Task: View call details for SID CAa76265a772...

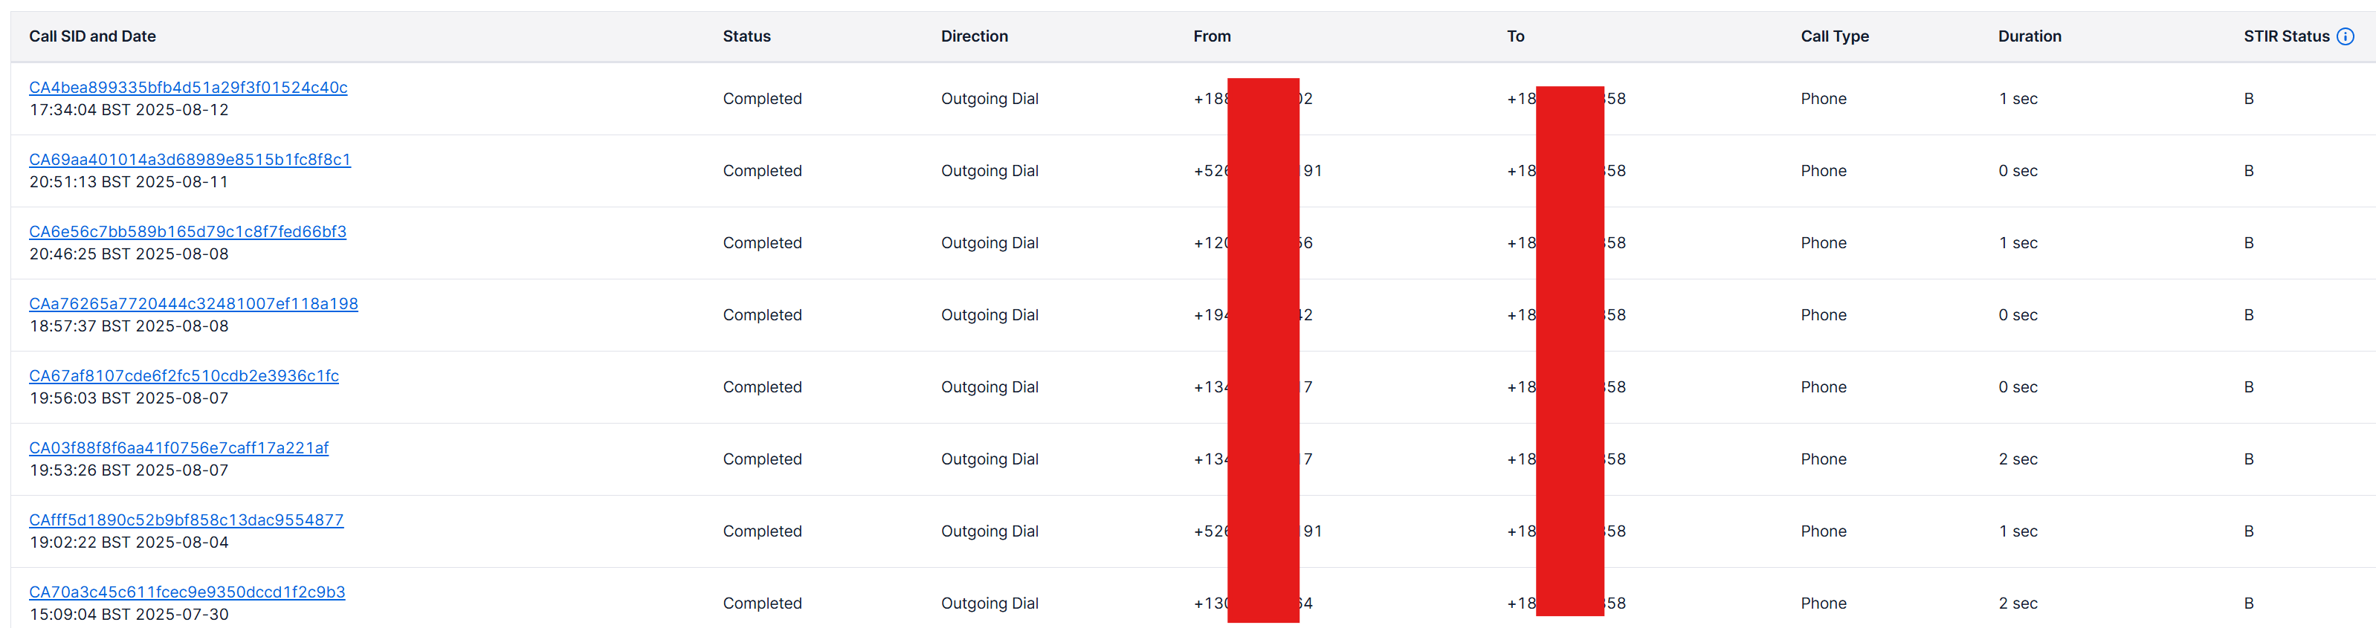Action: [194, 303]
